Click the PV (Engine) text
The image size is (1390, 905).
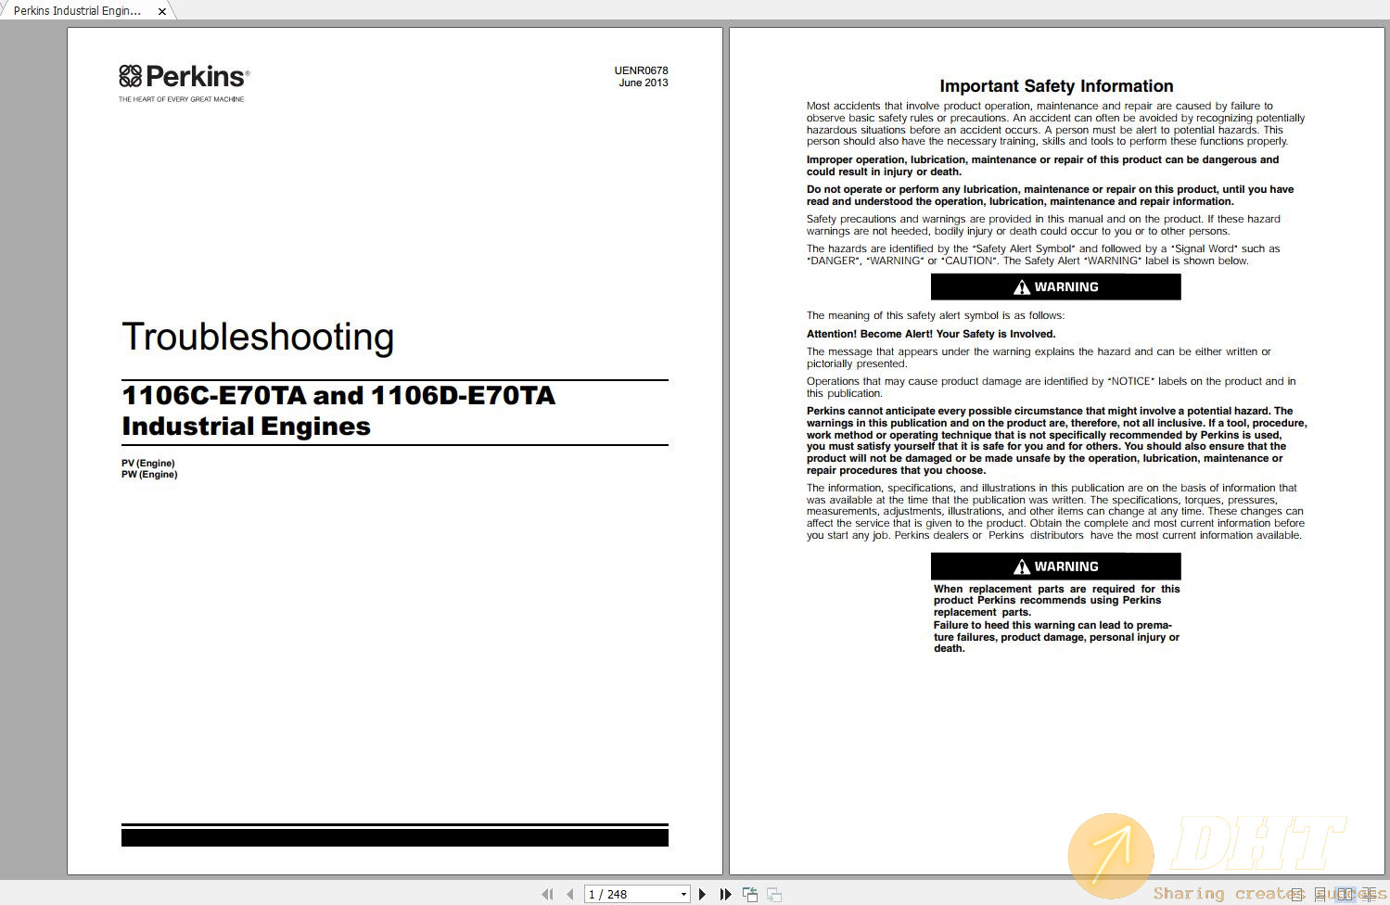click(148, 463)
